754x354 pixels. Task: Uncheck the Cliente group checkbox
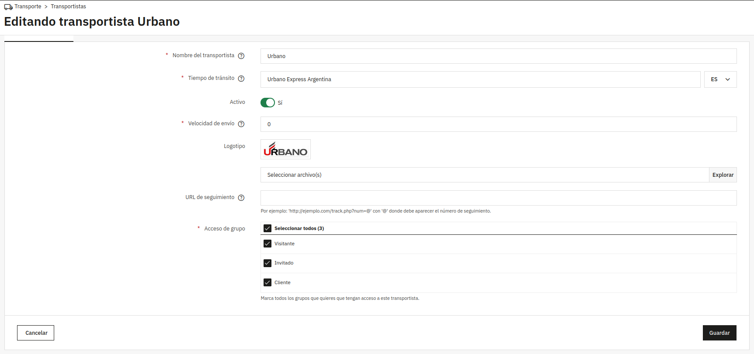268,282
